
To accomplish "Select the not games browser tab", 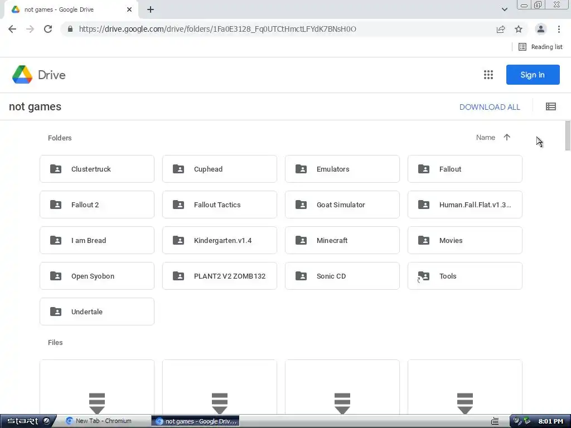I will pos(71,10).
